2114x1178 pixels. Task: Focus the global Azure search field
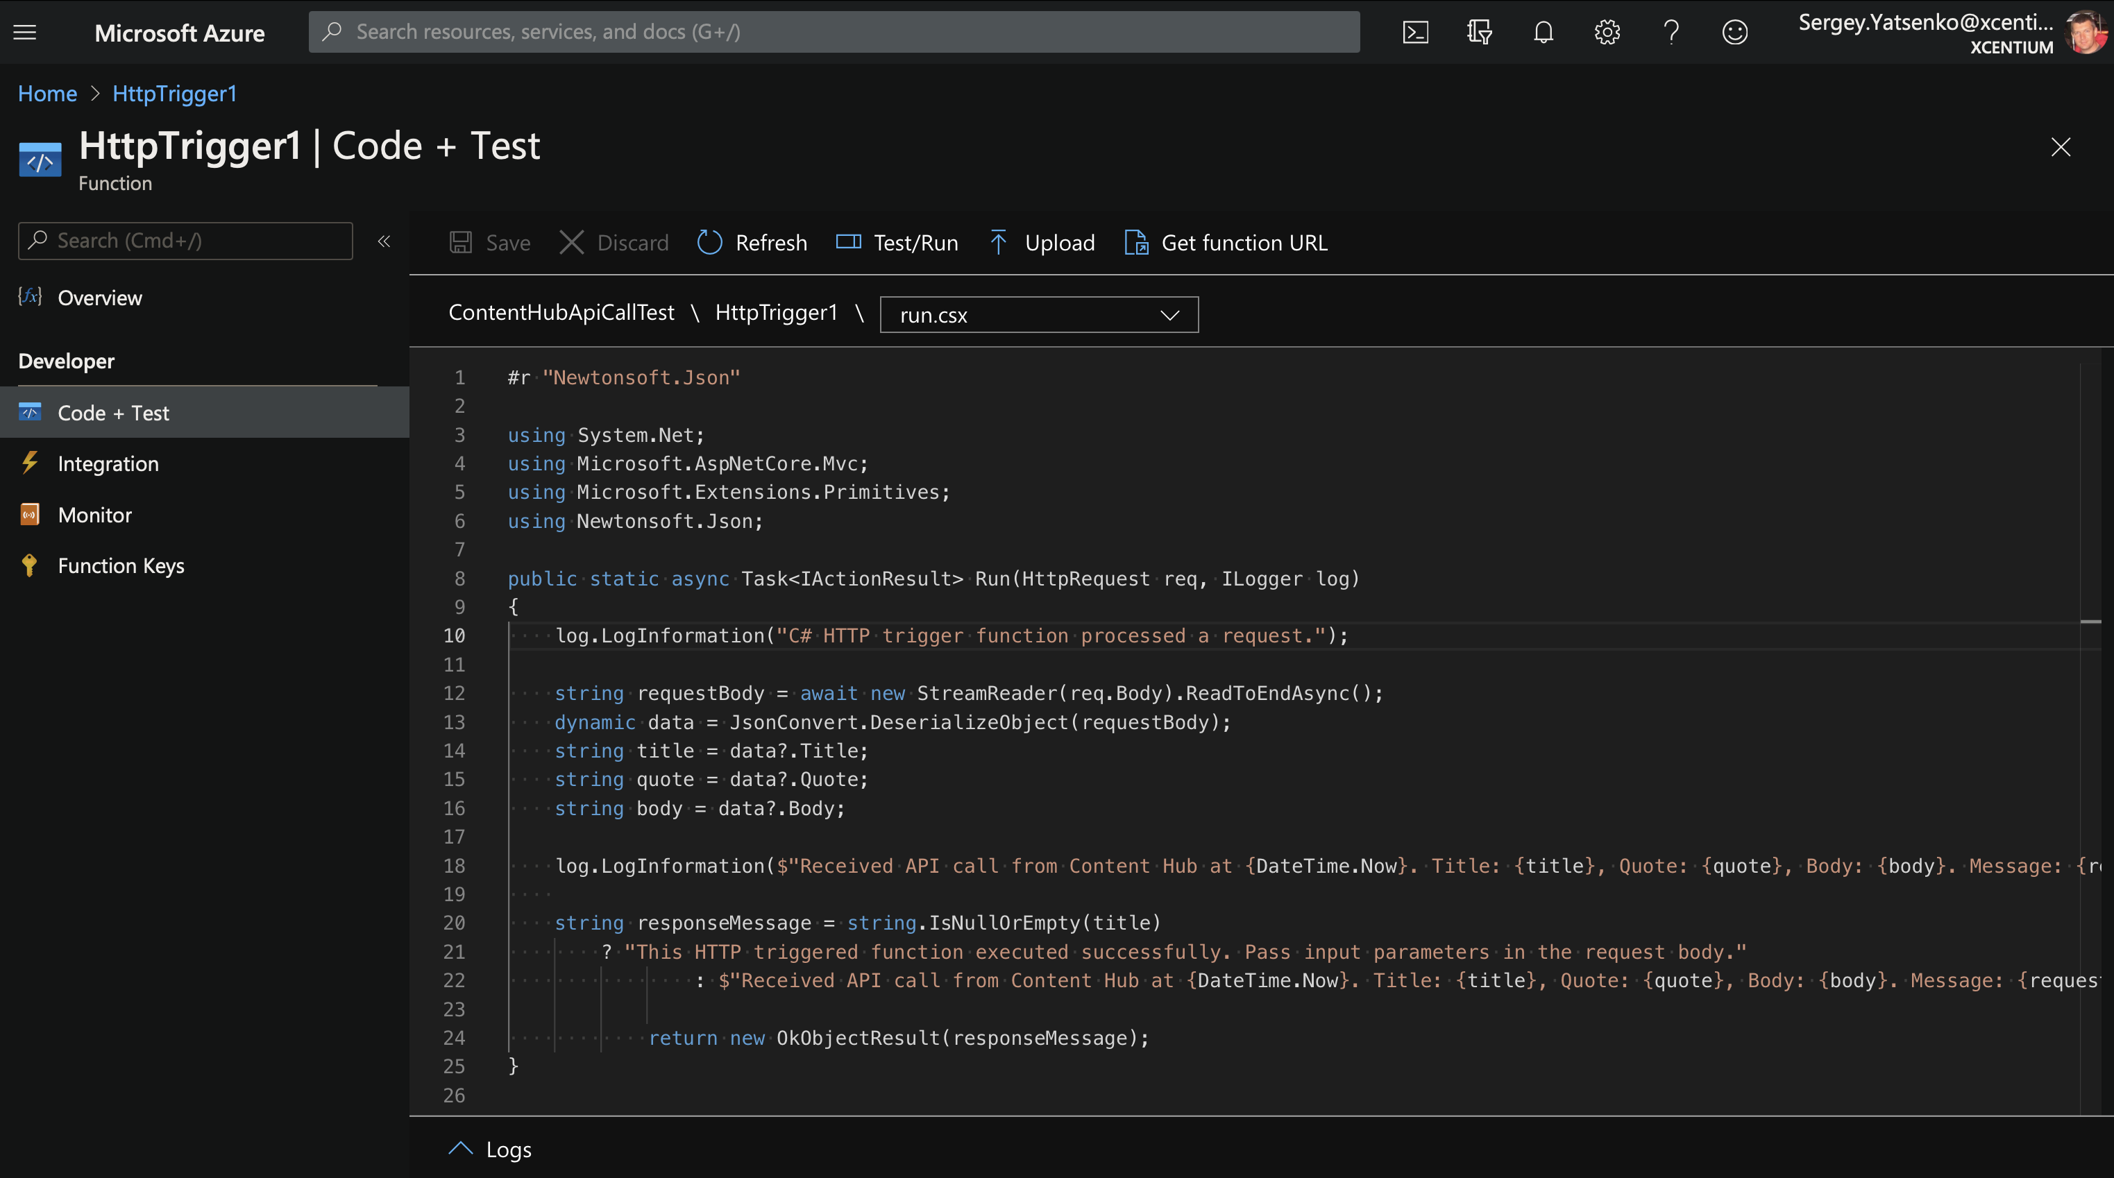click(834, 32)
